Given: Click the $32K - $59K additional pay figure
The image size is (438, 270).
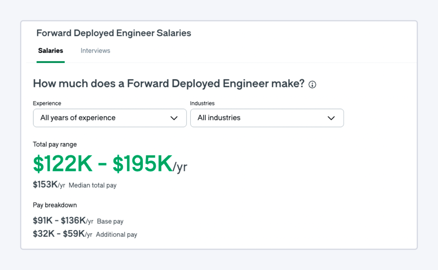Looking at the screenshot, I should [x=62, y=234].
